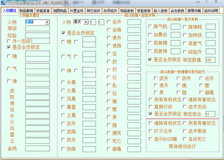Check the 濒死 status checkbox

click(109, 133)
